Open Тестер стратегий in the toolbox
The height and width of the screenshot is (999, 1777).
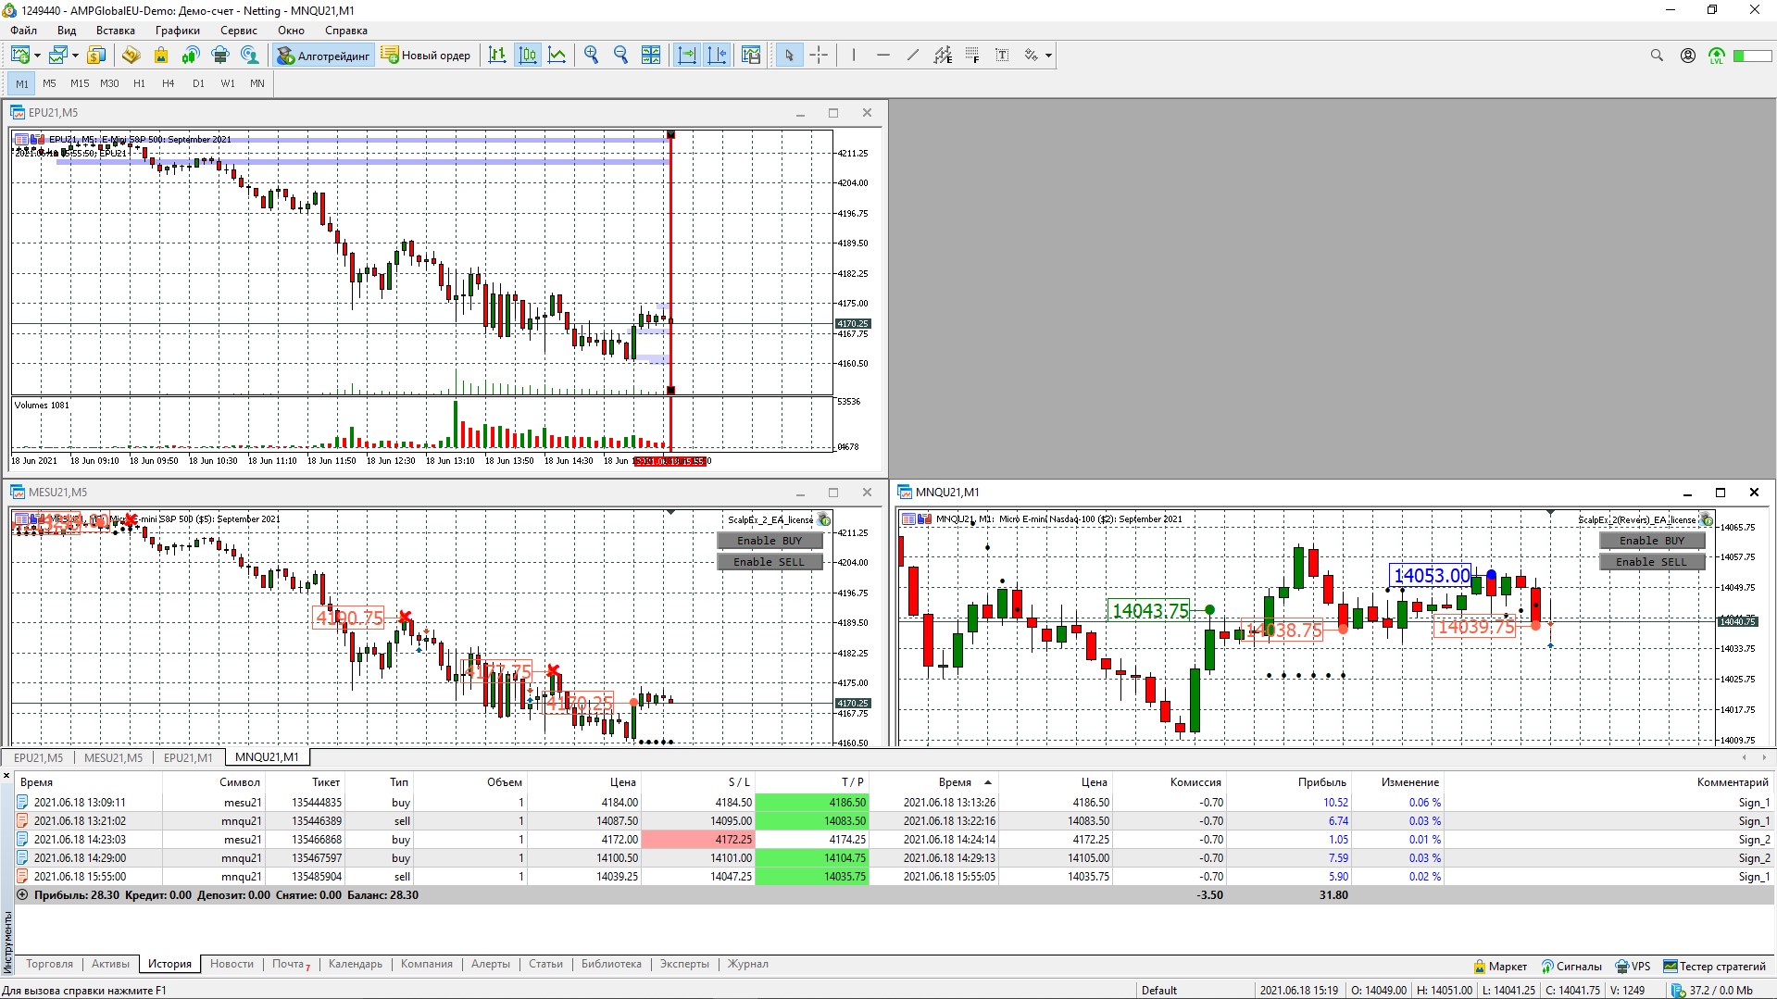click(x=1714, y=967)
